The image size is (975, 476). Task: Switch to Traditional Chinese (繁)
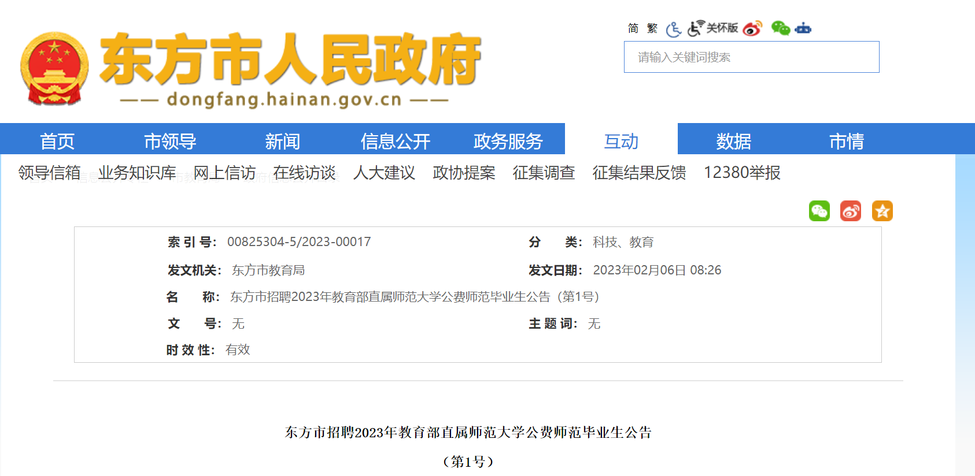click(x=652, y=28)
